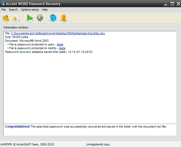Click the 'File is password protected to modify' text

click(33, 48)
